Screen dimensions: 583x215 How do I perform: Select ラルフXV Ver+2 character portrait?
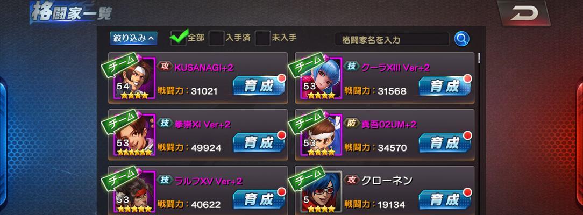coord(135,191)
